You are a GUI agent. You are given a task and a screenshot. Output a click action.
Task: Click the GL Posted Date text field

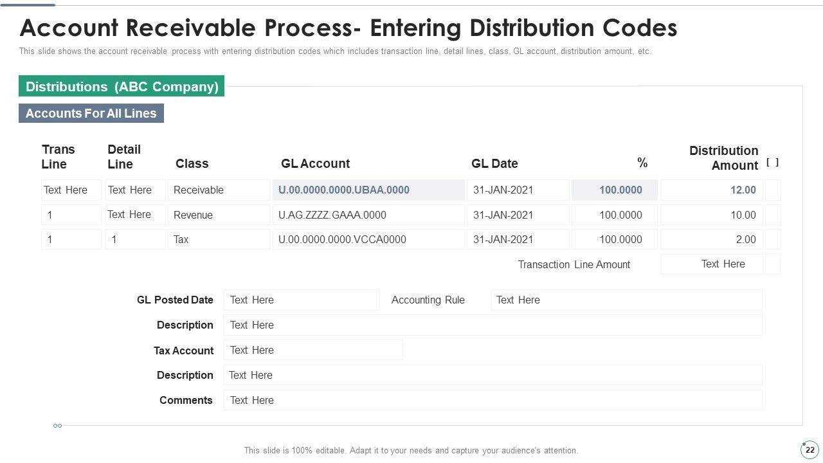pos(301,300)
